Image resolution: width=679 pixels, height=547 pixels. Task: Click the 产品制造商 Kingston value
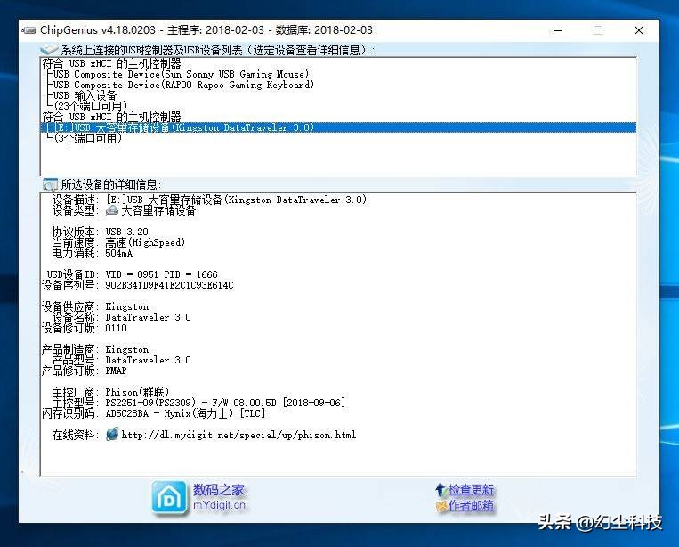pyautogui.click(x=127, y=349)
